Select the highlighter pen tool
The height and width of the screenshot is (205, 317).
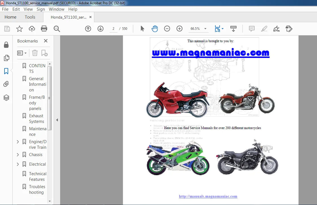click(x=264, y=29)
